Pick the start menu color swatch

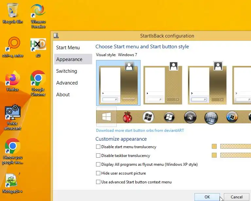pyautogui.click(x=214, y=147)
